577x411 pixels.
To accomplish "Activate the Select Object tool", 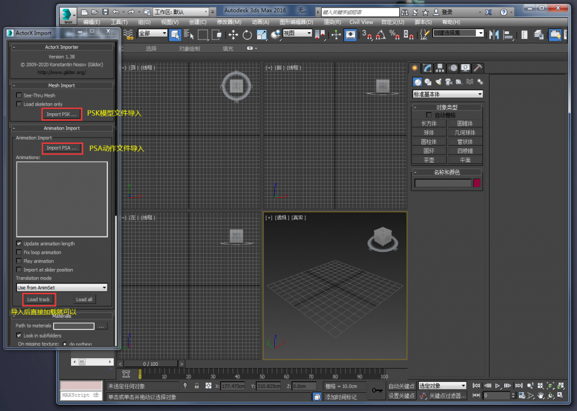I will click(175, 35).
